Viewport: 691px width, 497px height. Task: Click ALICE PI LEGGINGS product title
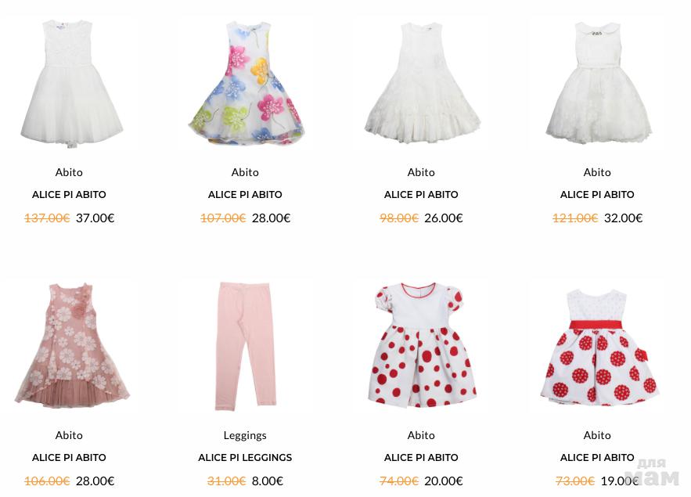245,457
